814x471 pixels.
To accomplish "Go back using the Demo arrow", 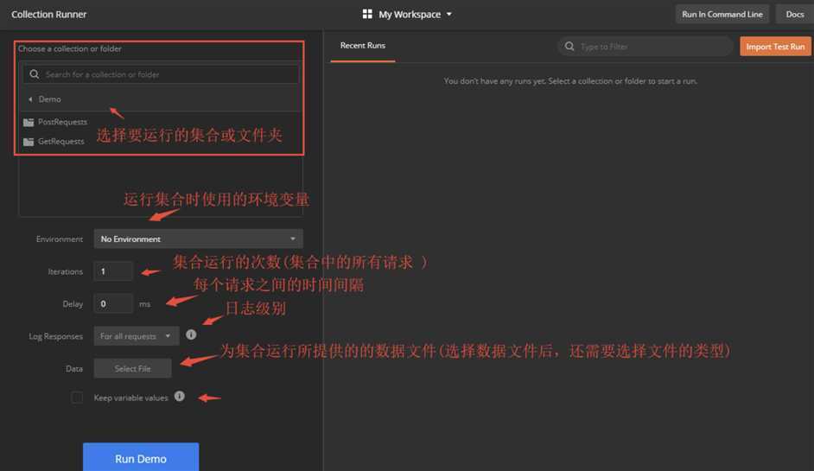I will [30, 99].
